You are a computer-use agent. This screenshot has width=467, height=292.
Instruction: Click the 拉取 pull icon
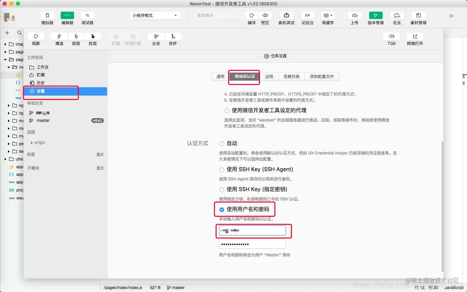[93, 36]
